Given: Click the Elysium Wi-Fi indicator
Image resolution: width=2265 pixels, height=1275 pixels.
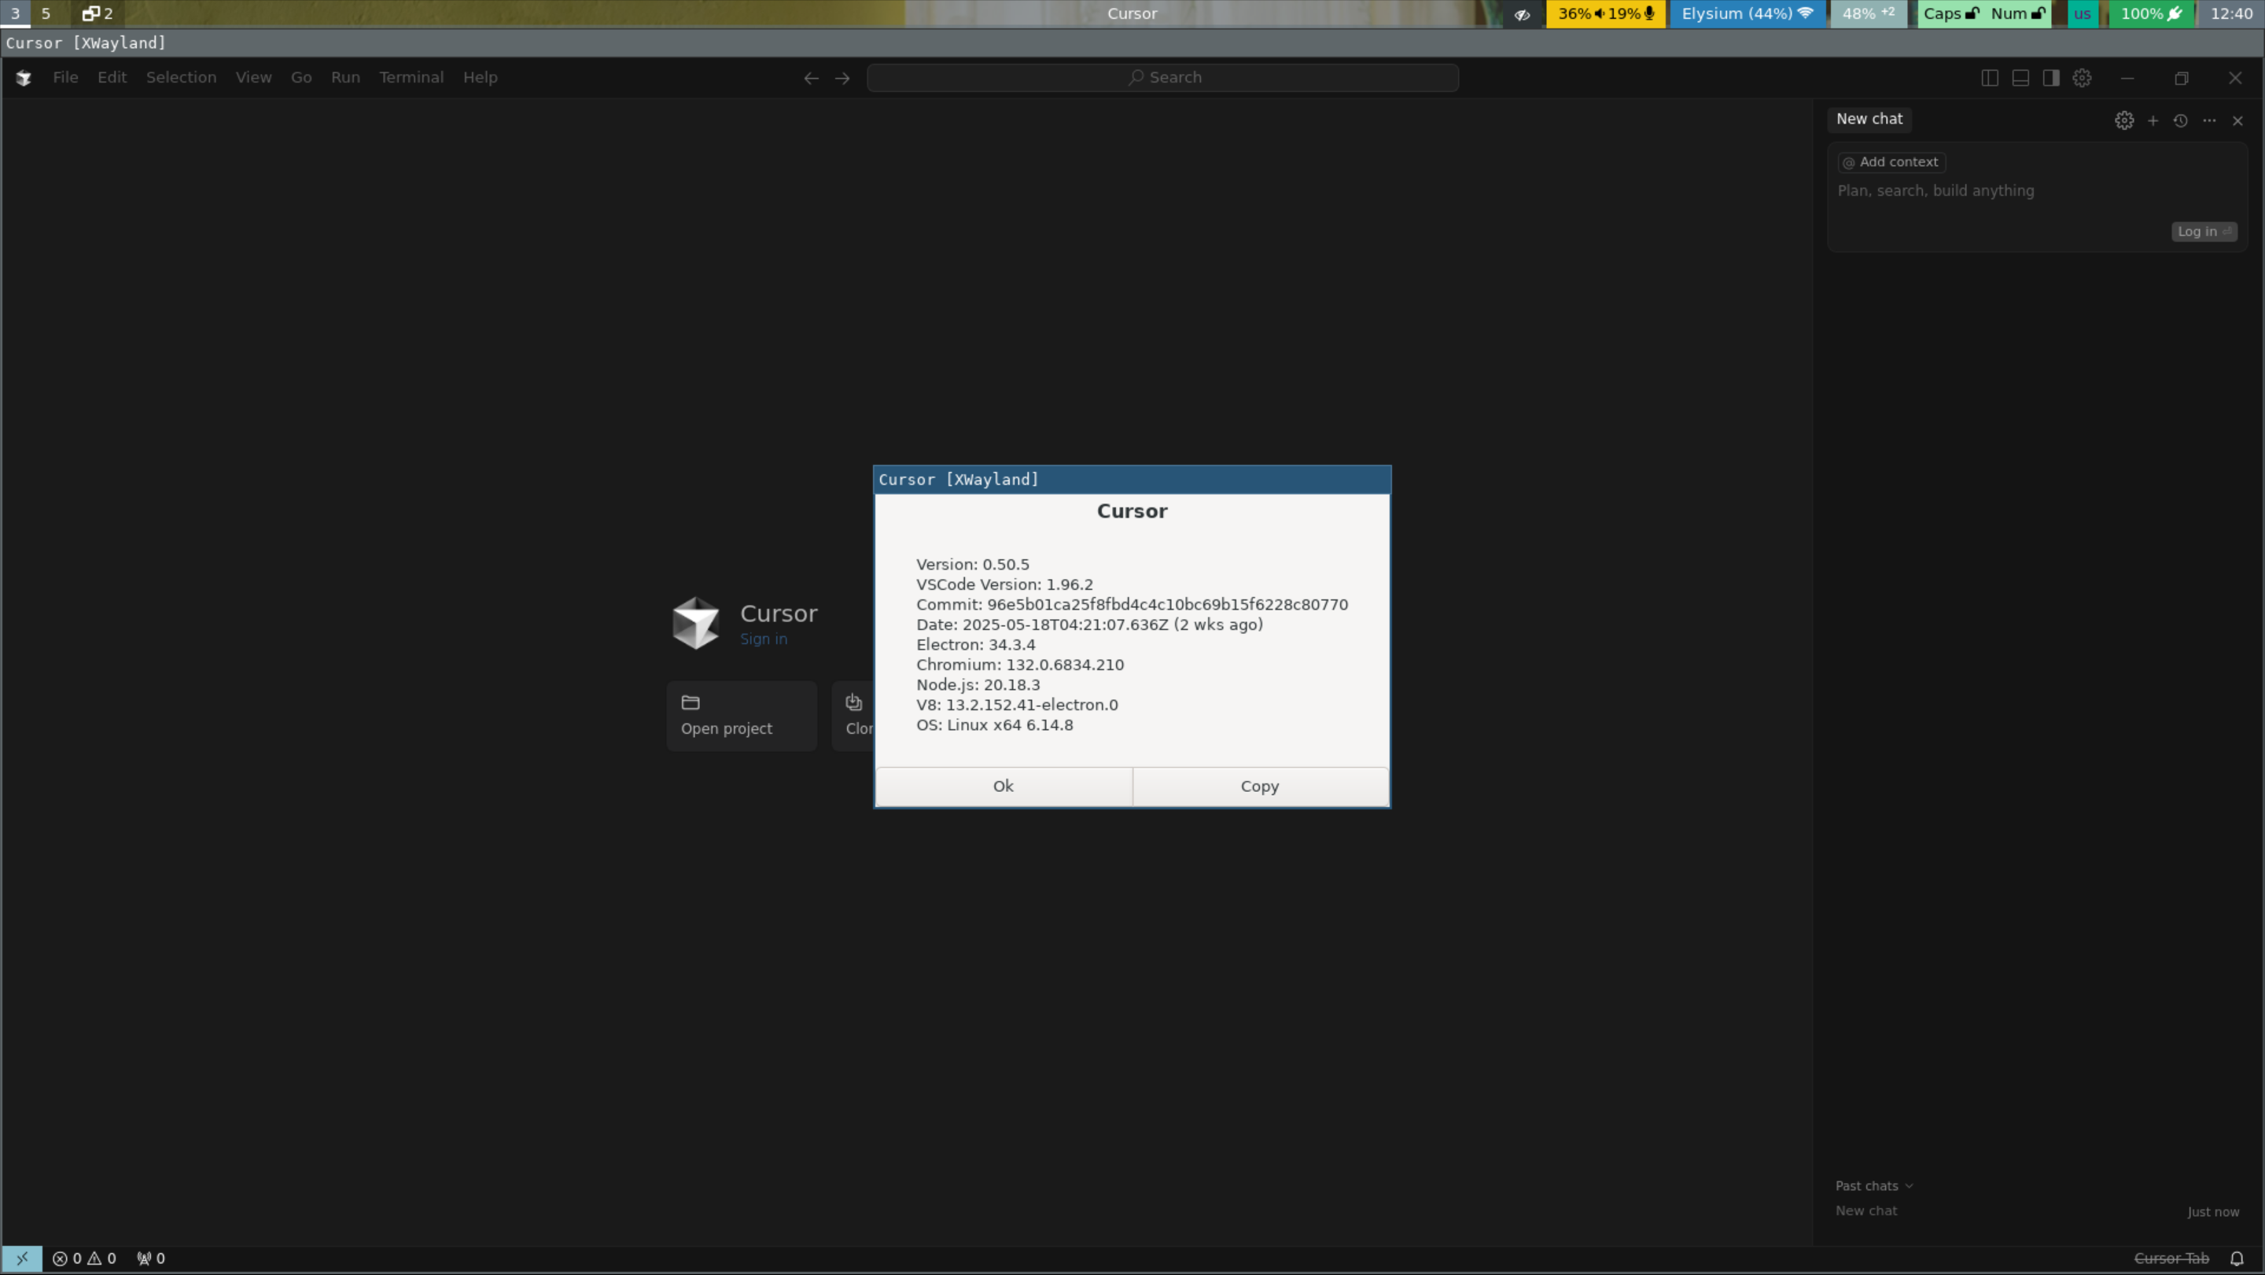Looking at the screenshot, I should [x=1747, y=13].
